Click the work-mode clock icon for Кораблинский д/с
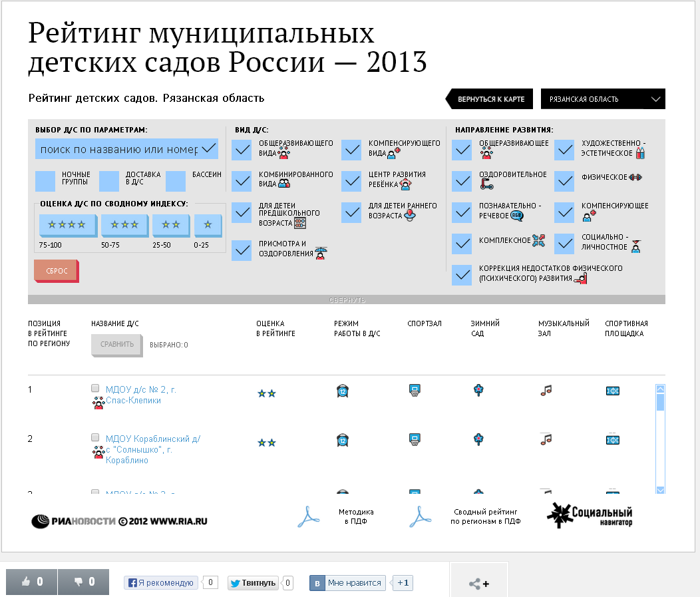The height and width of the screenshot is (597, 700). pyautogui.click(x=343, y=441)
